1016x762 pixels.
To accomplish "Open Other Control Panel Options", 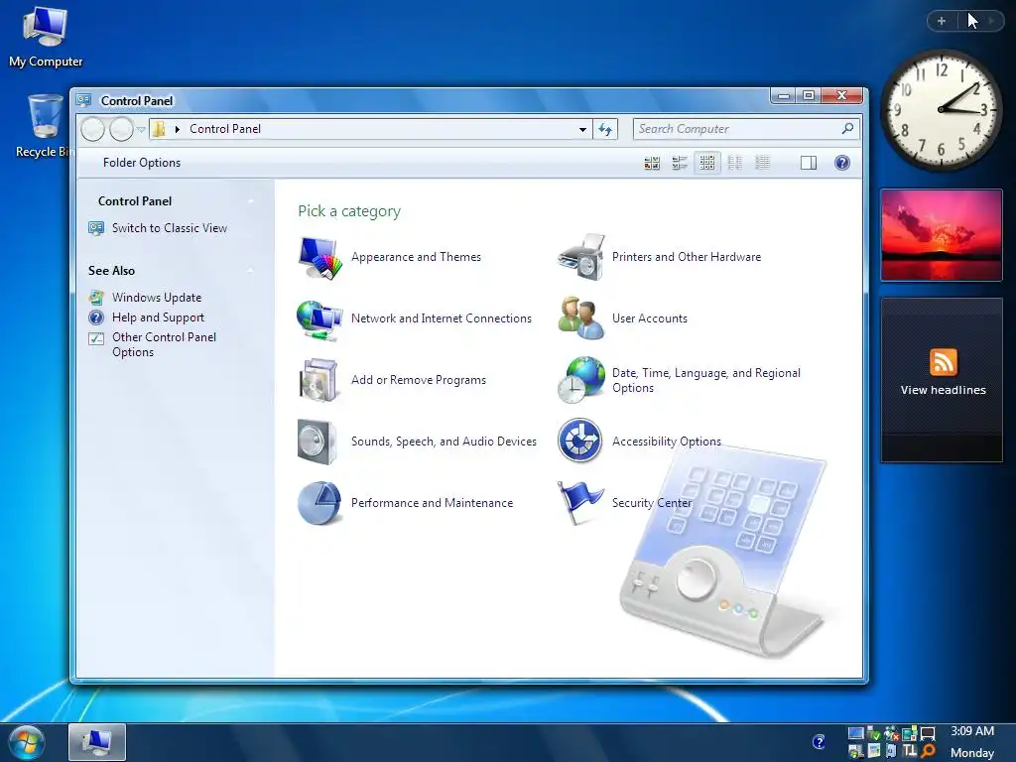I will pyautogui.click(x=164, y=344).
